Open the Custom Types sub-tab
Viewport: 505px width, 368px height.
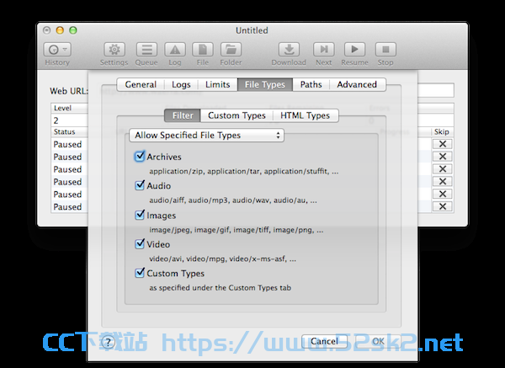click(237, 115)
